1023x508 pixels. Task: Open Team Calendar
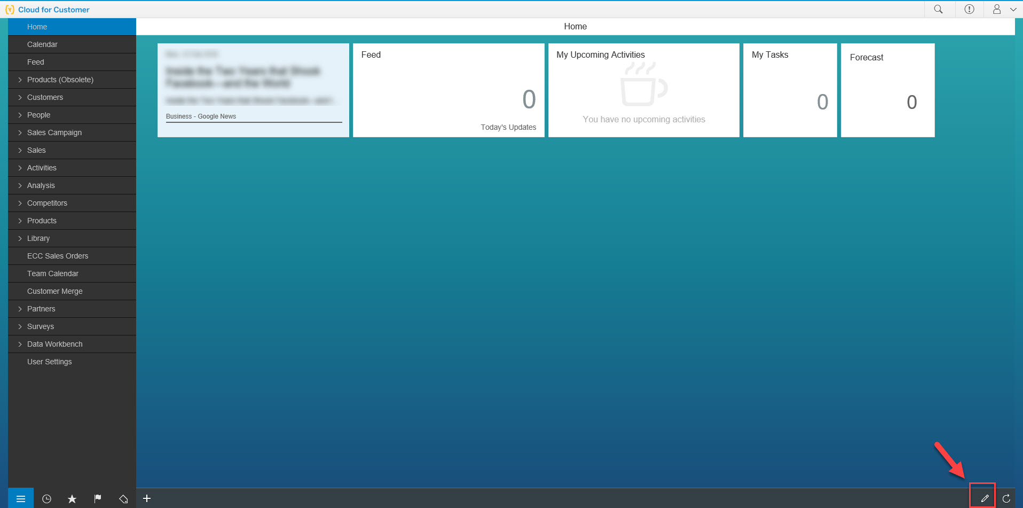pos(72,273)
